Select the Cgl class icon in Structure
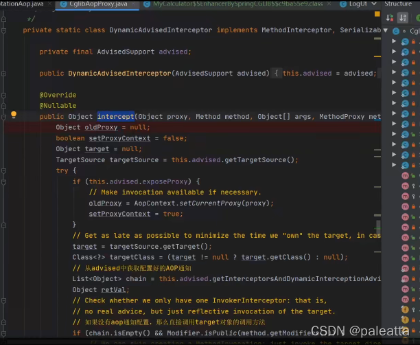The width and height of the screenshot is (420, 345). [396, 31]
